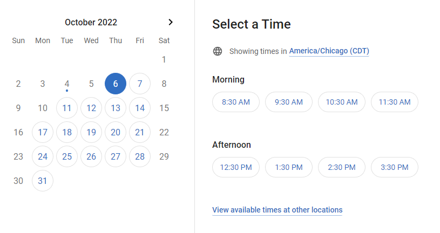Go to next month with the arrow
The image size is (440, 233).
(171, 22)
